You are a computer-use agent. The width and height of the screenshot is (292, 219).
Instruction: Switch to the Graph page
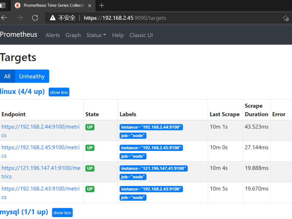(x=73, y=35)
